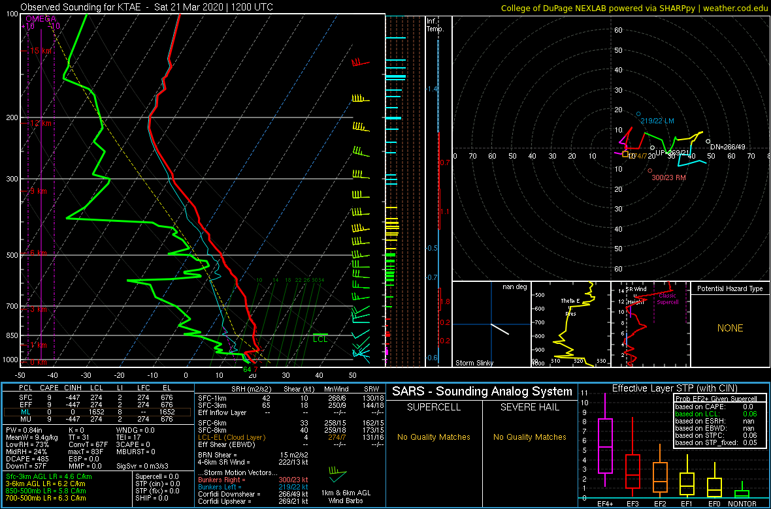Click the 'Storm Slinky' label
The height and width of the screenshot is (509, 771).
click(476, 363)
